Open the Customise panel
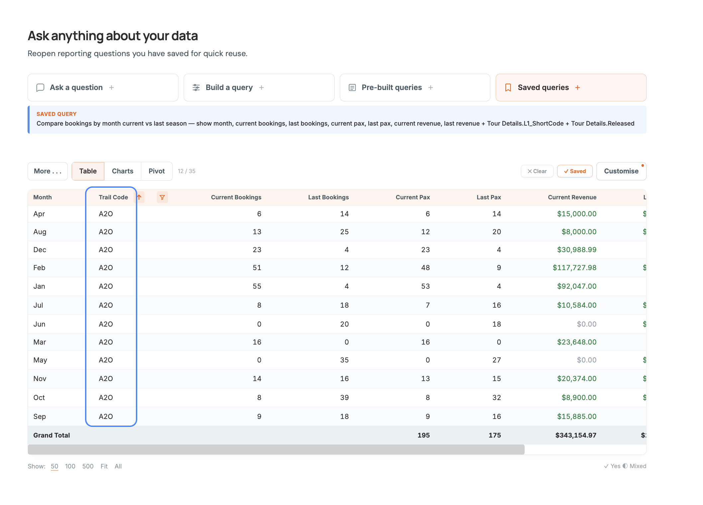 (621, 171)
